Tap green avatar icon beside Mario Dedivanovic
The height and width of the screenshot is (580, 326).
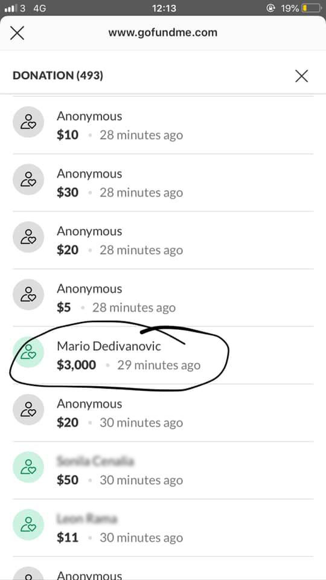coord(28,352)
